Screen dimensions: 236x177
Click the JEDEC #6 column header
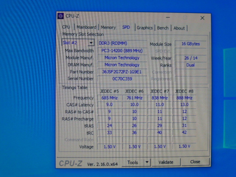tap(134, 91)
